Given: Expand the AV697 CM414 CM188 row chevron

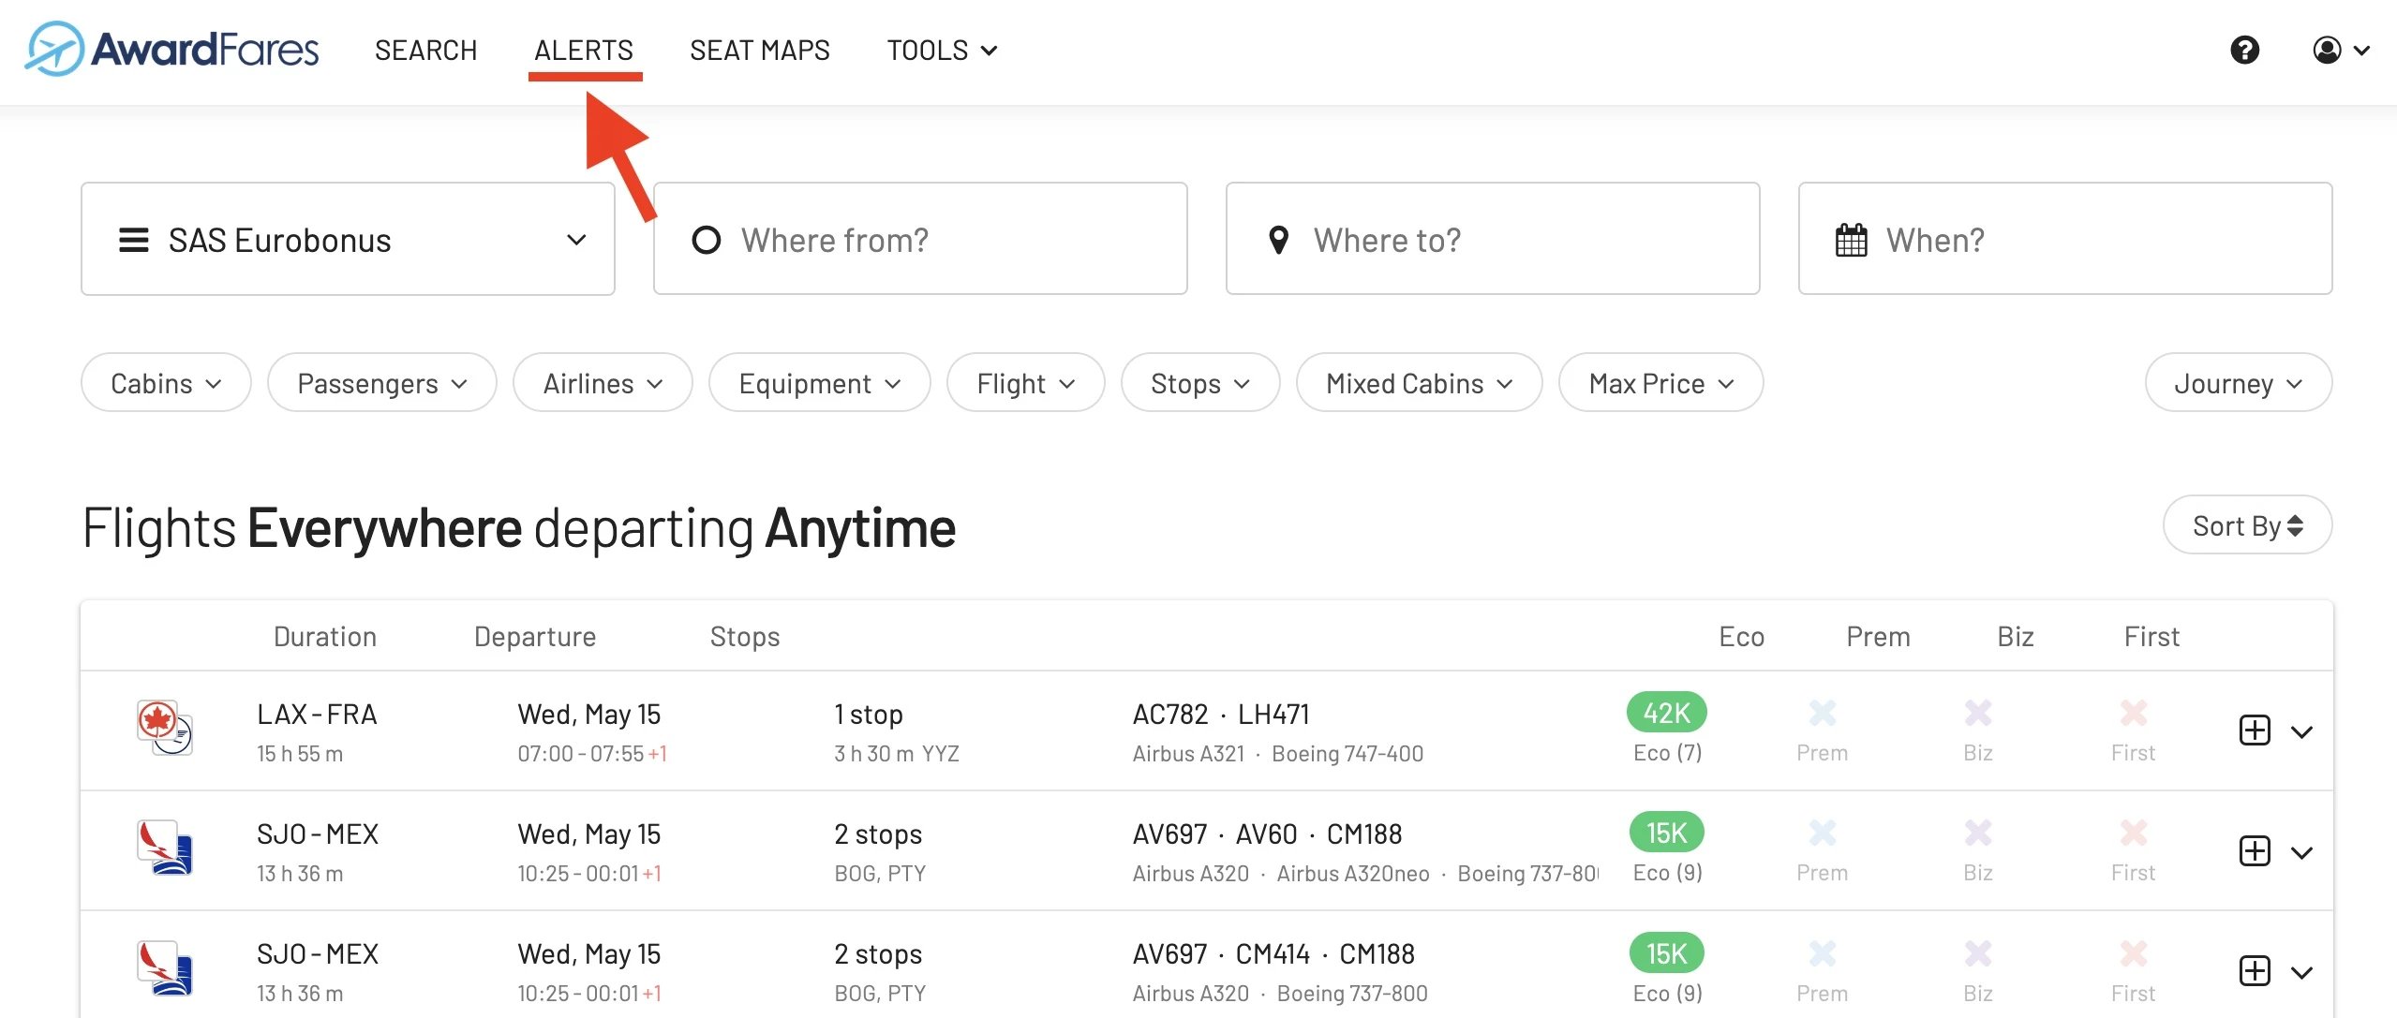Looking at the screenshot, I should click(x=2302, y=972).
